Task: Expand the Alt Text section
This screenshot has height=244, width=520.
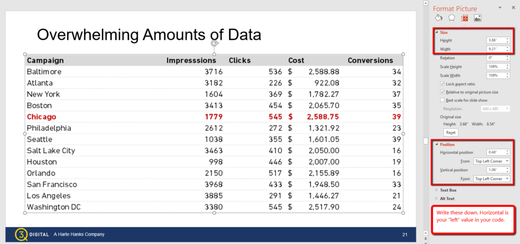Action: [437, 199]
